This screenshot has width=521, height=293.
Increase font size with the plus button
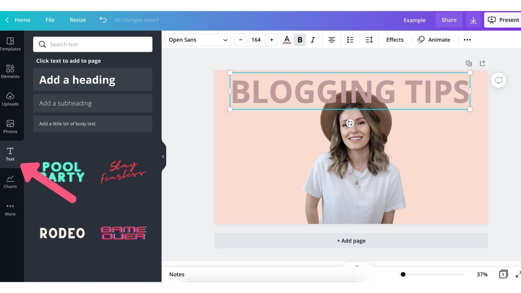pyautogui.click(x=271, y=40)
